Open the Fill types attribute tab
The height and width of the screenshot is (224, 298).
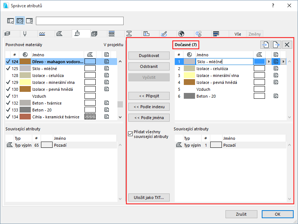point(59,34)
